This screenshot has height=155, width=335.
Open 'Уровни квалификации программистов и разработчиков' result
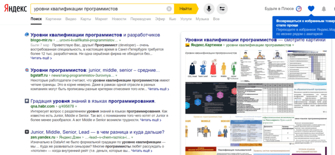pos(95,35)
